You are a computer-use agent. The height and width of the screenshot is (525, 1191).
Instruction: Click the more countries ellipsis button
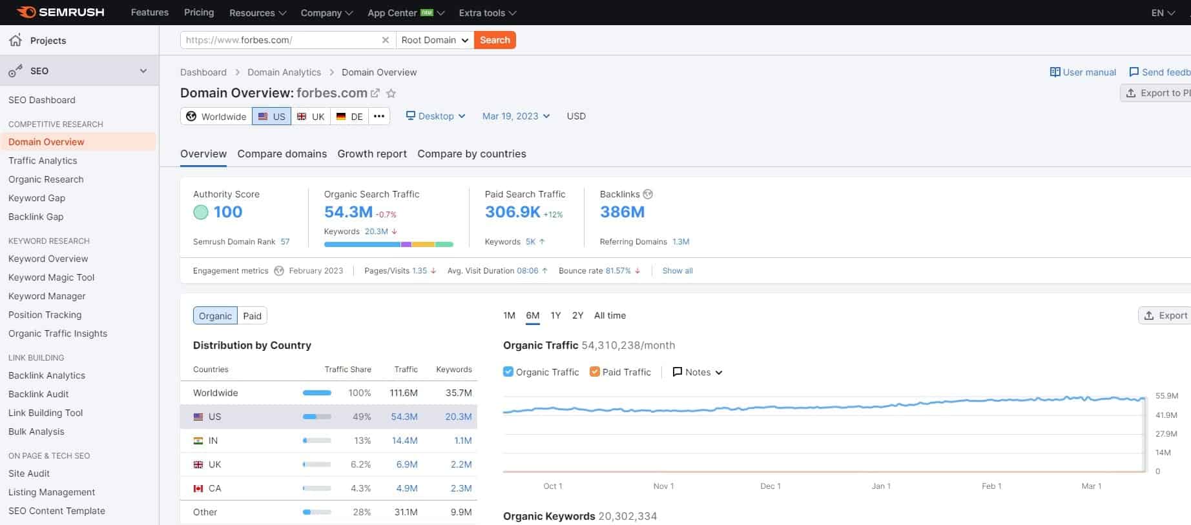[379, 116]
